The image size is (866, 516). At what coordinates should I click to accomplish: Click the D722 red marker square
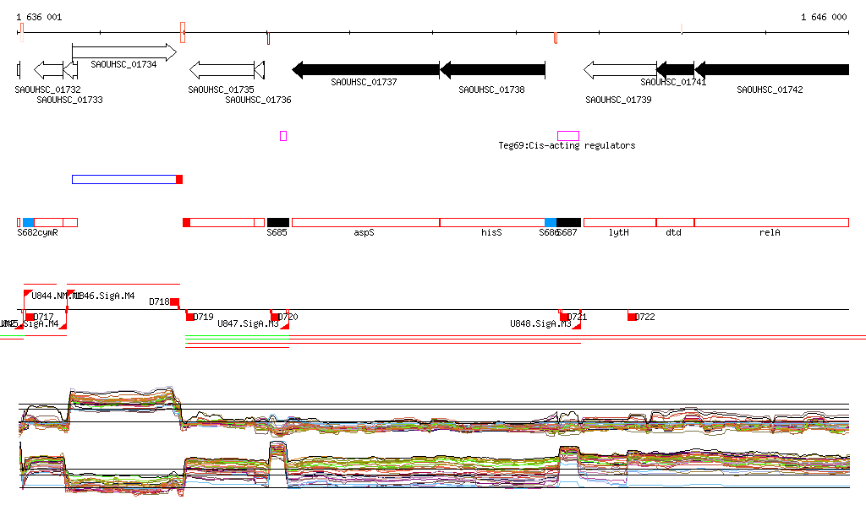coord(631,317)
